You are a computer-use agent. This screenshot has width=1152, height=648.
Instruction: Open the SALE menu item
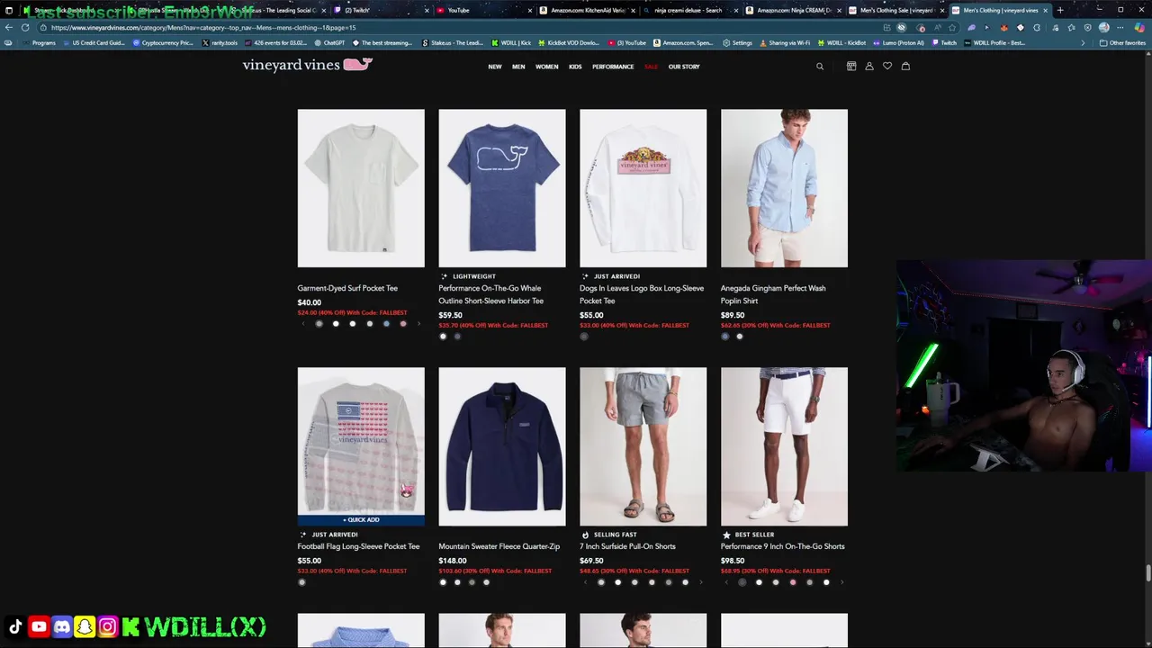651,67
